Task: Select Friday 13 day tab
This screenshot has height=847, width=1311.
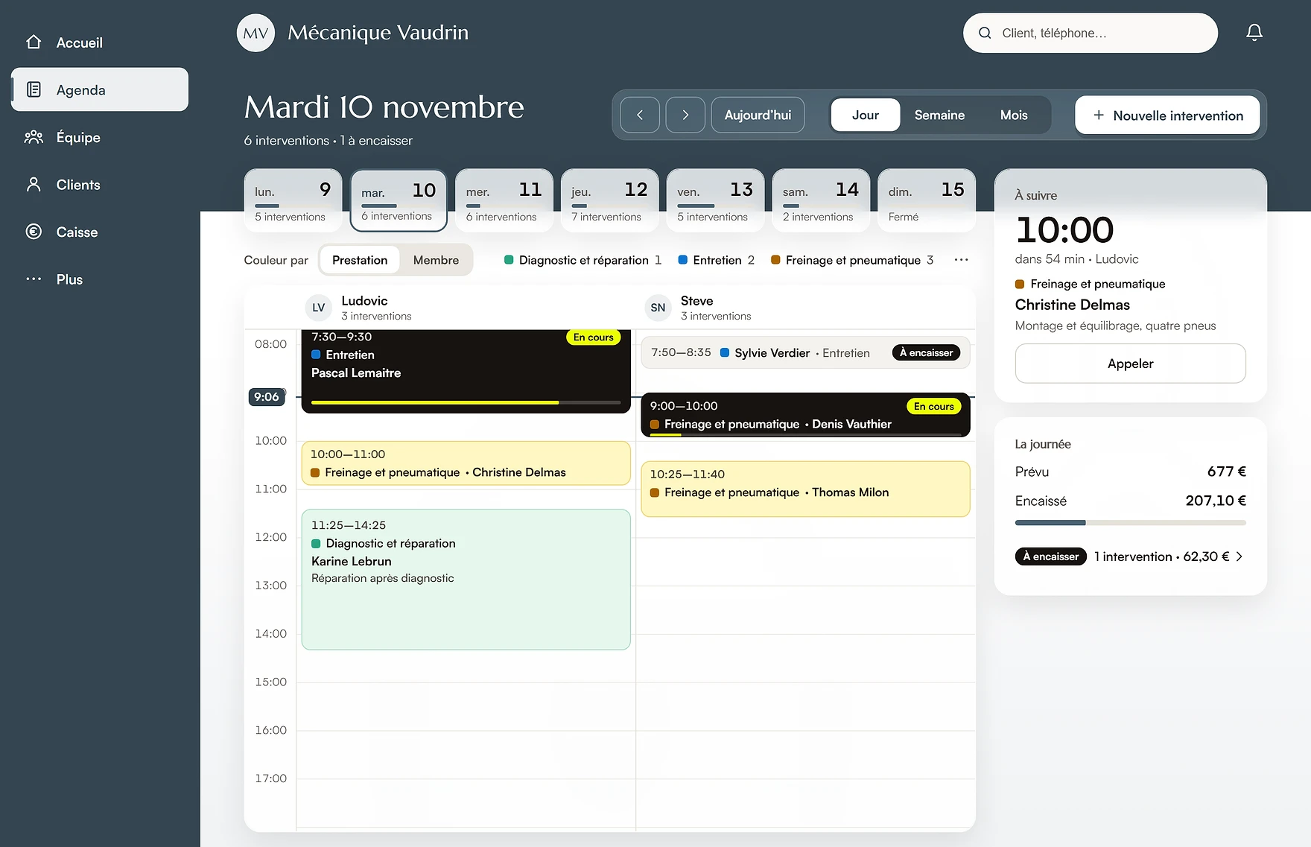Action: click(x=716, y=200)
